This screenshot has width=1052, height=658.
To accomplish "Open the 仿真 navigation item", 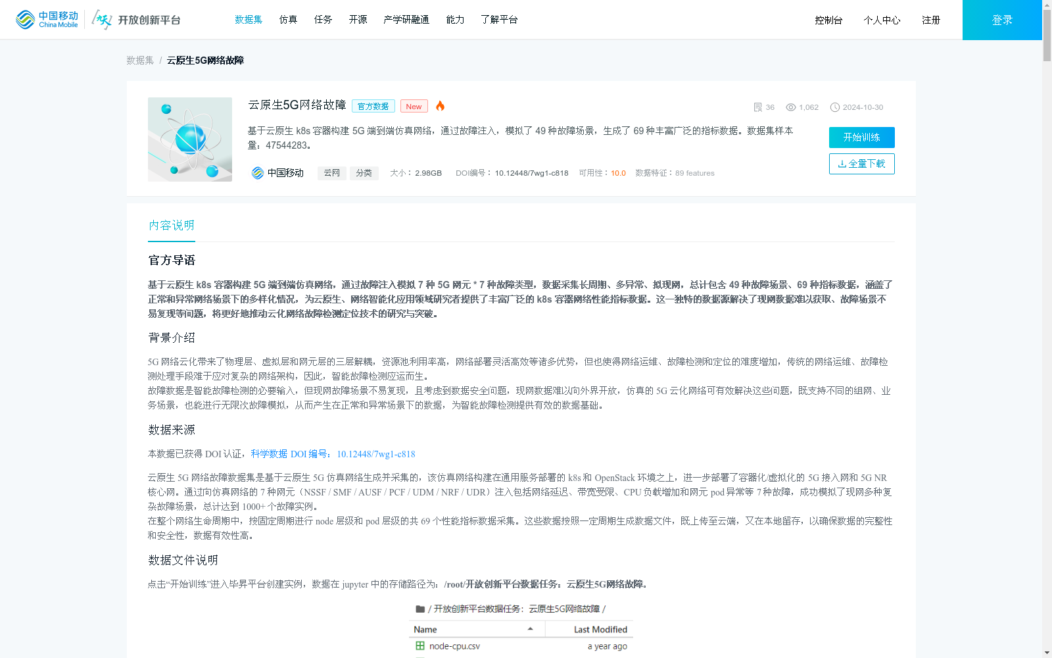I will point(288,20).
